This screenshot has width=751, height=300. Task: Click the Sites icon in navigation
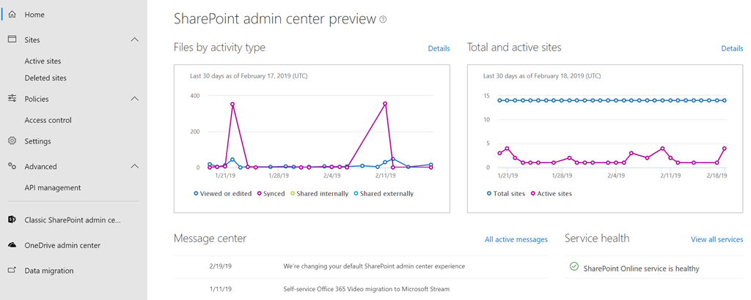tap(12, 40)
